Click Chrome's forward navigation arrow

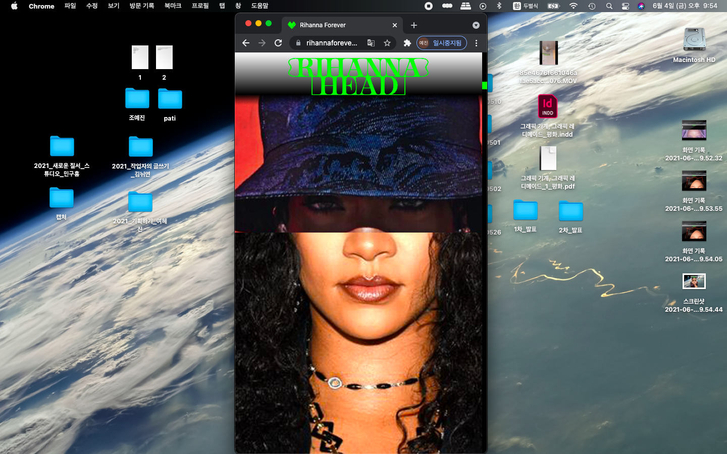pyautogui.click(x=262, y=43)
